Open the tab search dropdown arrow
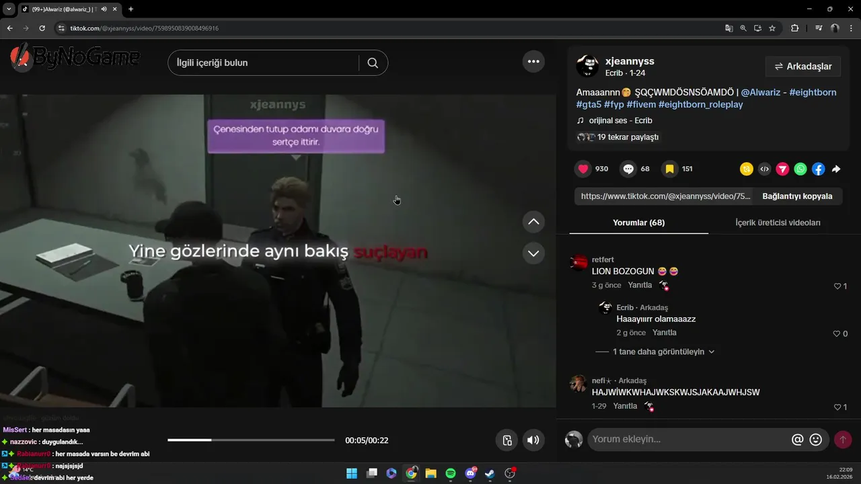 click(x=9, y=9)
